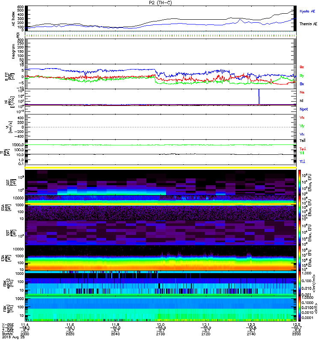Click the AE Index axis label
Viewport: 321px width, 343px height.
click(13, 19)
